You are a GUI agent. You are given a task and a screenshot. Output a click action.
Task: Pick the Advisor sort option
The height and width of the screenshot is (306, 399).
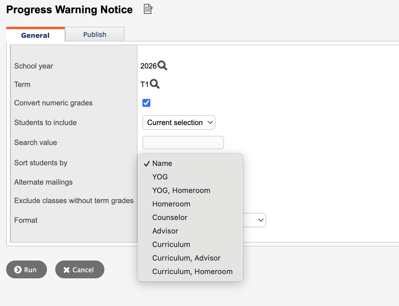(165, 231)
